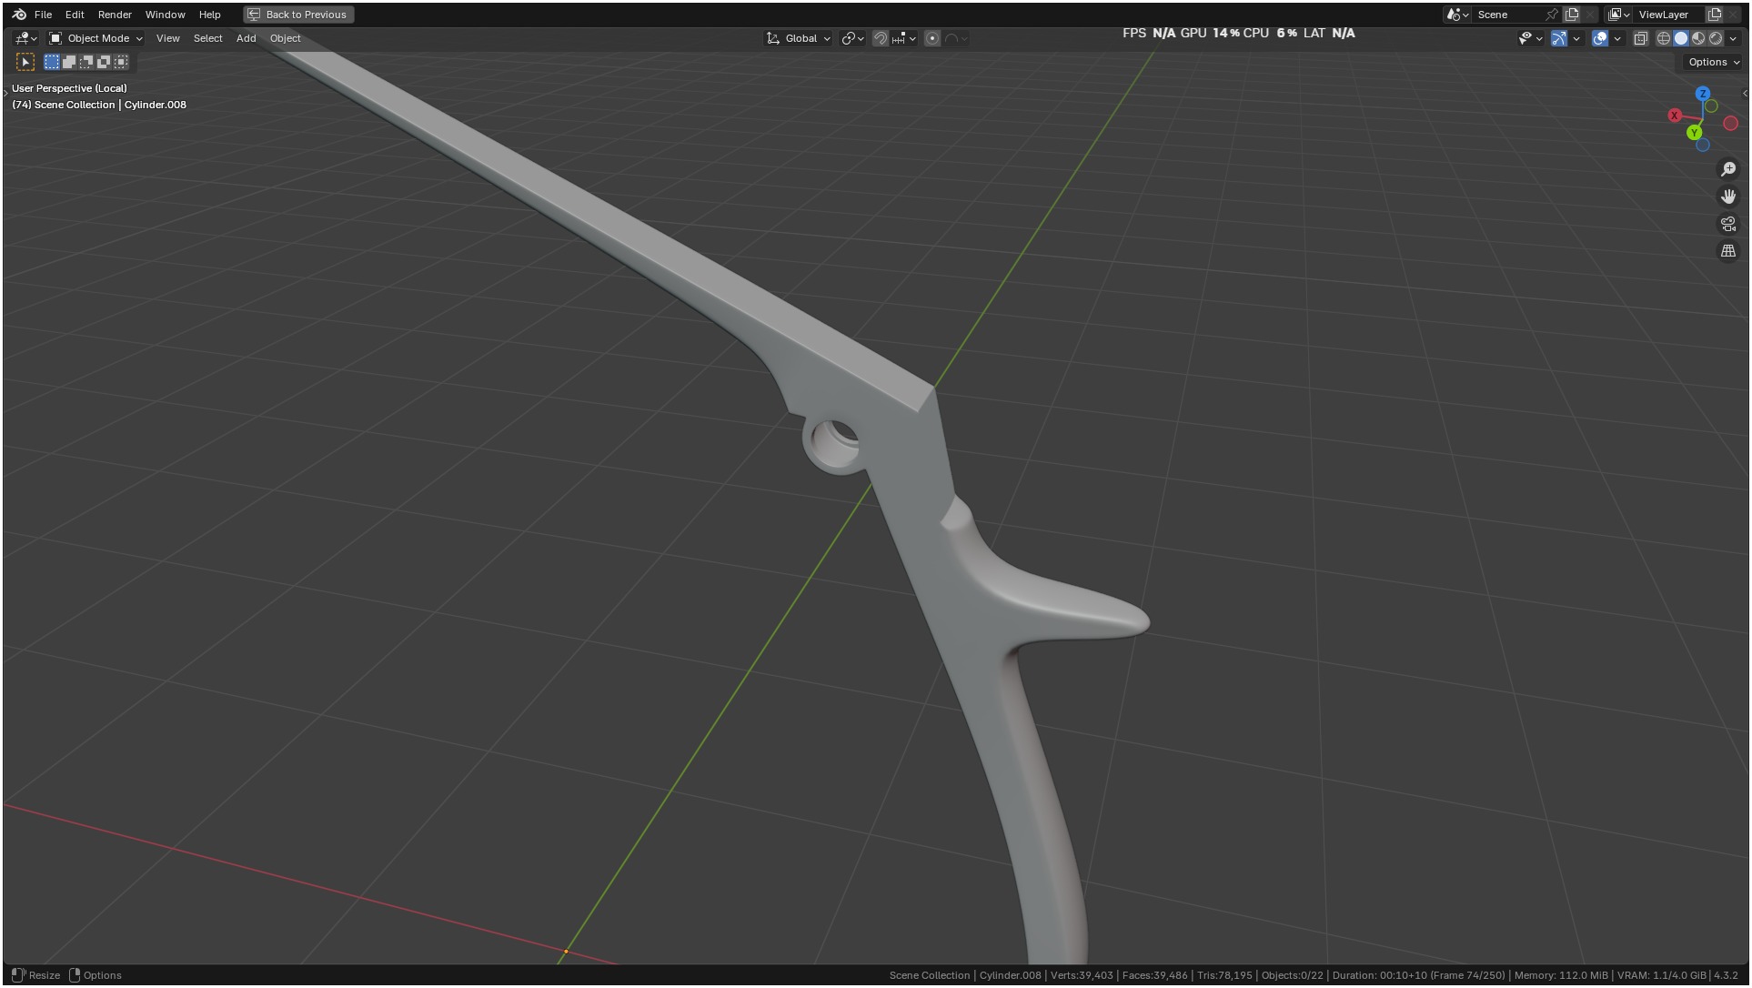Open the viewport Object menu
1752x988 pixels.
[x=285, y=38]
